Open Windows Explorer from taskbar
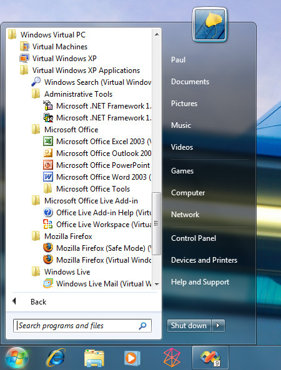Image resolution: width=281 pixels, height=370 pixels. pos(94,358)
